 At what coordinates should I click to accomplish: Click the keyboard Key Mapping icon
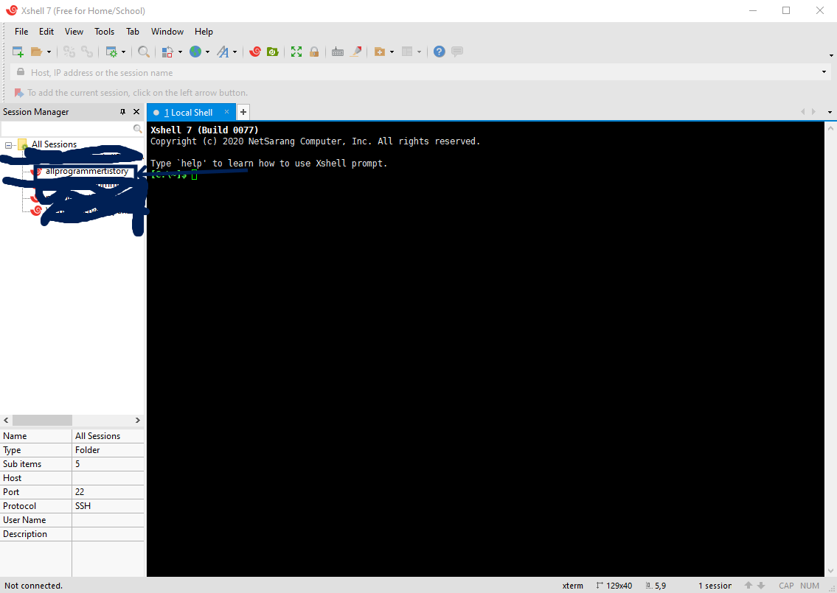337,52
